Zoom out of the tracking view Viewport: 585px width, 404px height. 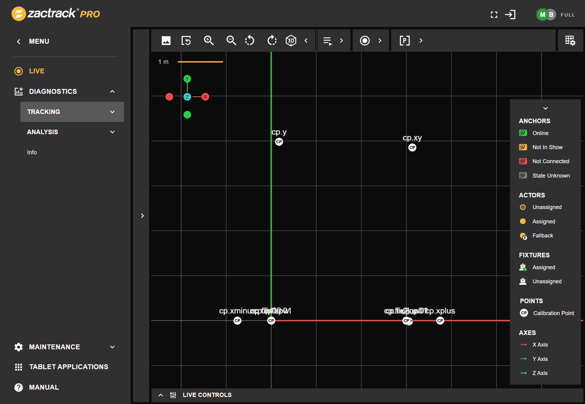point(231,41)
